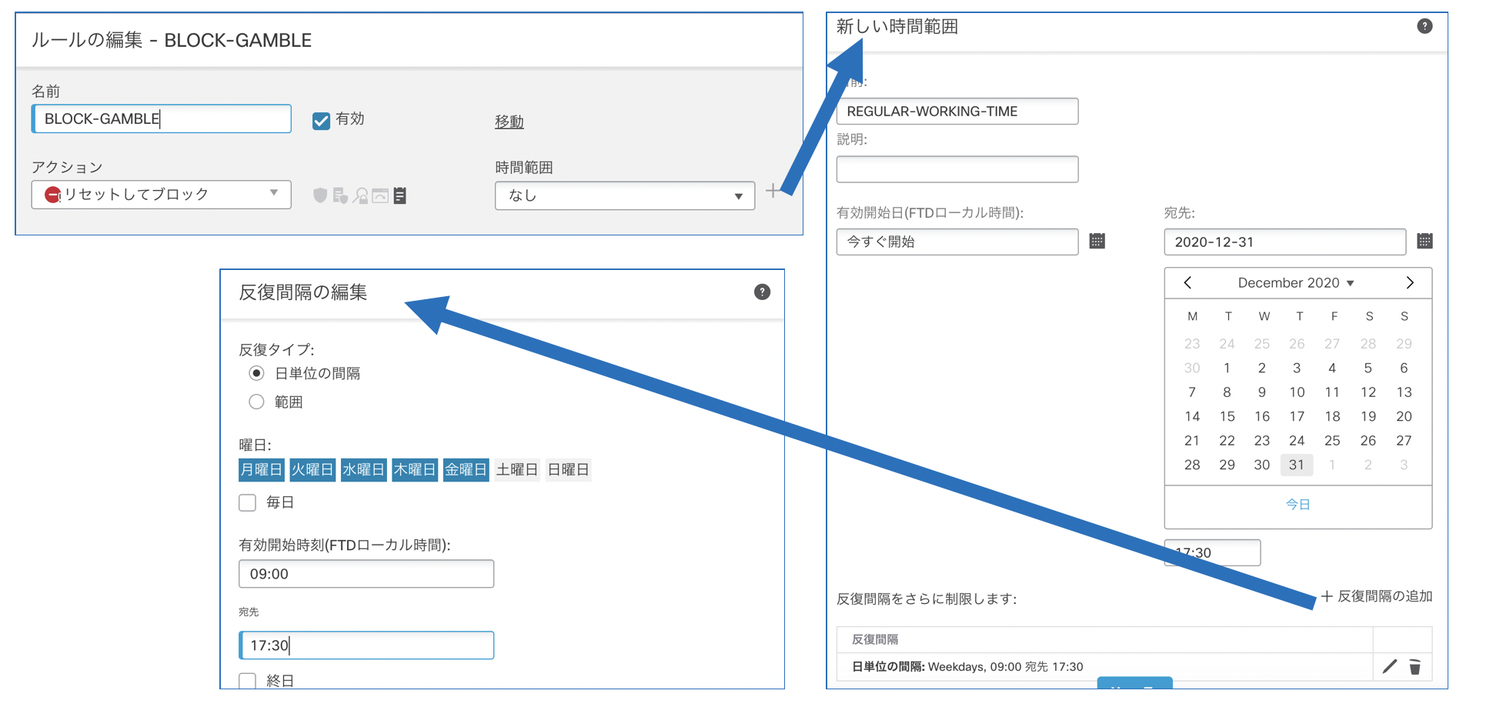This screenshot has width=1493, height=717.
Task: Expand the 時間範囲 dropdown showing なし
Action: (x=624, y=196)
